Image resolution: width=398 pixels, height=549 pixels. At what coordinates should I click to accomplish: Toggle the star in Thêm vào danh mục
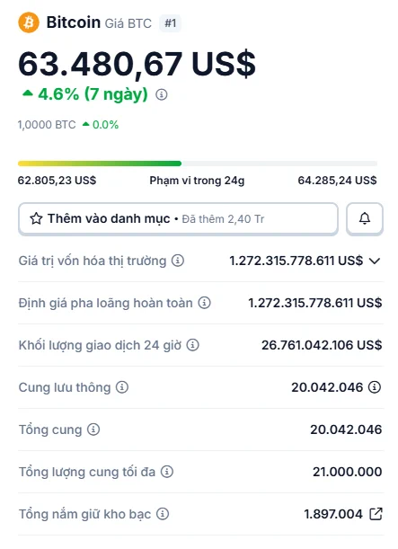(36, 218)
